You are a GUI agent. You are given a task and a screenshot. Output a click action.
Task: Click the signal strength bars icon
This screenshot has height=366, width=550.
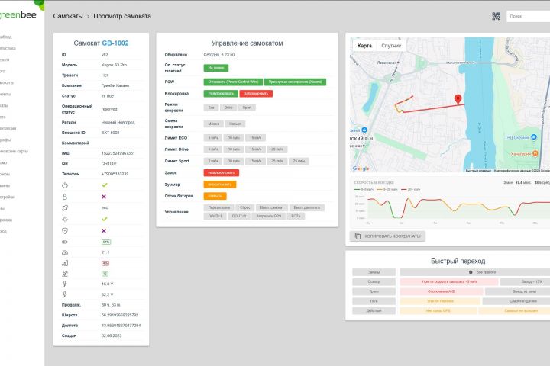tap(65, 263)
